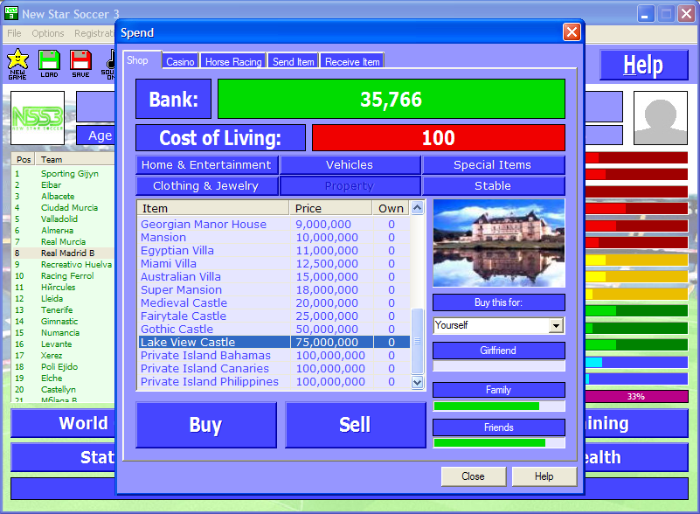Click the castle property preview picture
The image size is (700, 514).
coord(498,242)
